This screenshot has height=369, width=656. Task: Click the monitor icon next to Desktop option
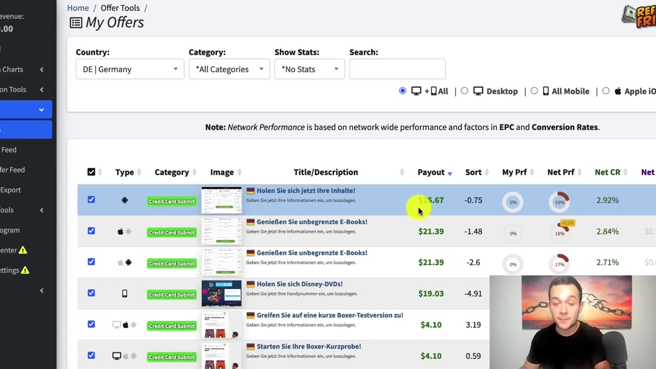tap(478, 91)
